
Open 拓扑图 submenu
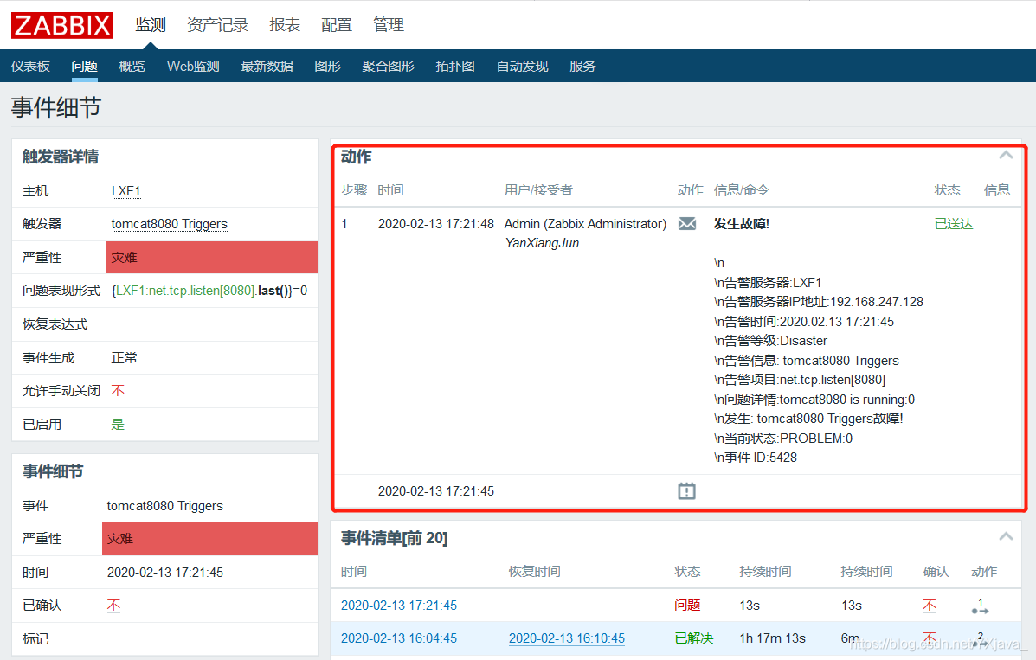[x=455, y=66]
